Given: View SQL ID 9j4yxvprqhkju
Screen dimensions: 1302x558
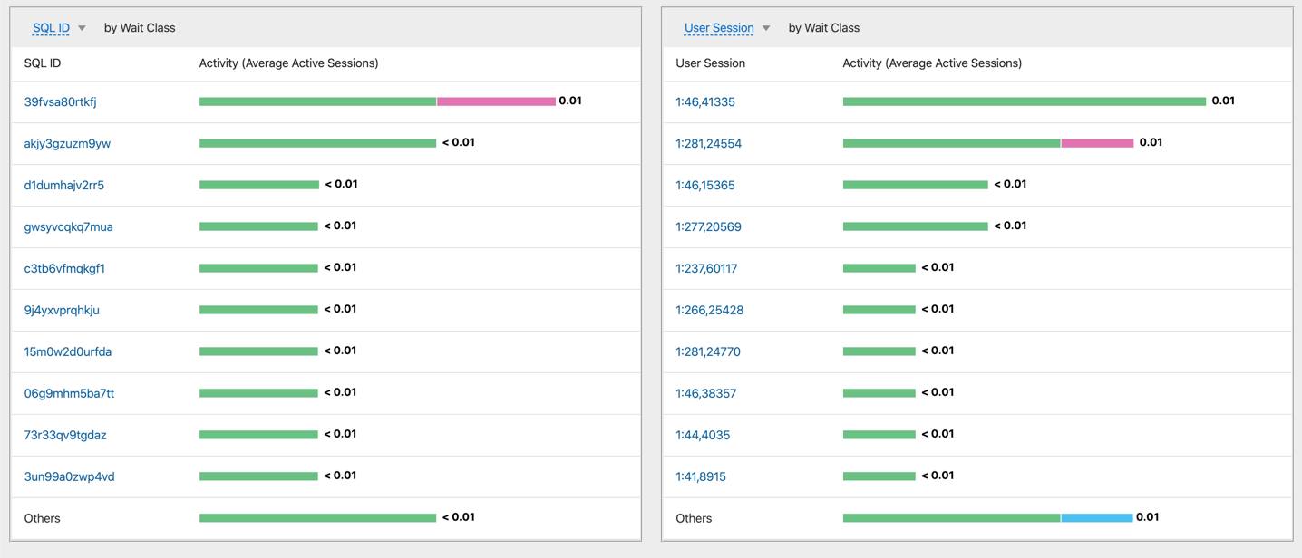Looking at the screenshot, I should click(x=62, y=311).
